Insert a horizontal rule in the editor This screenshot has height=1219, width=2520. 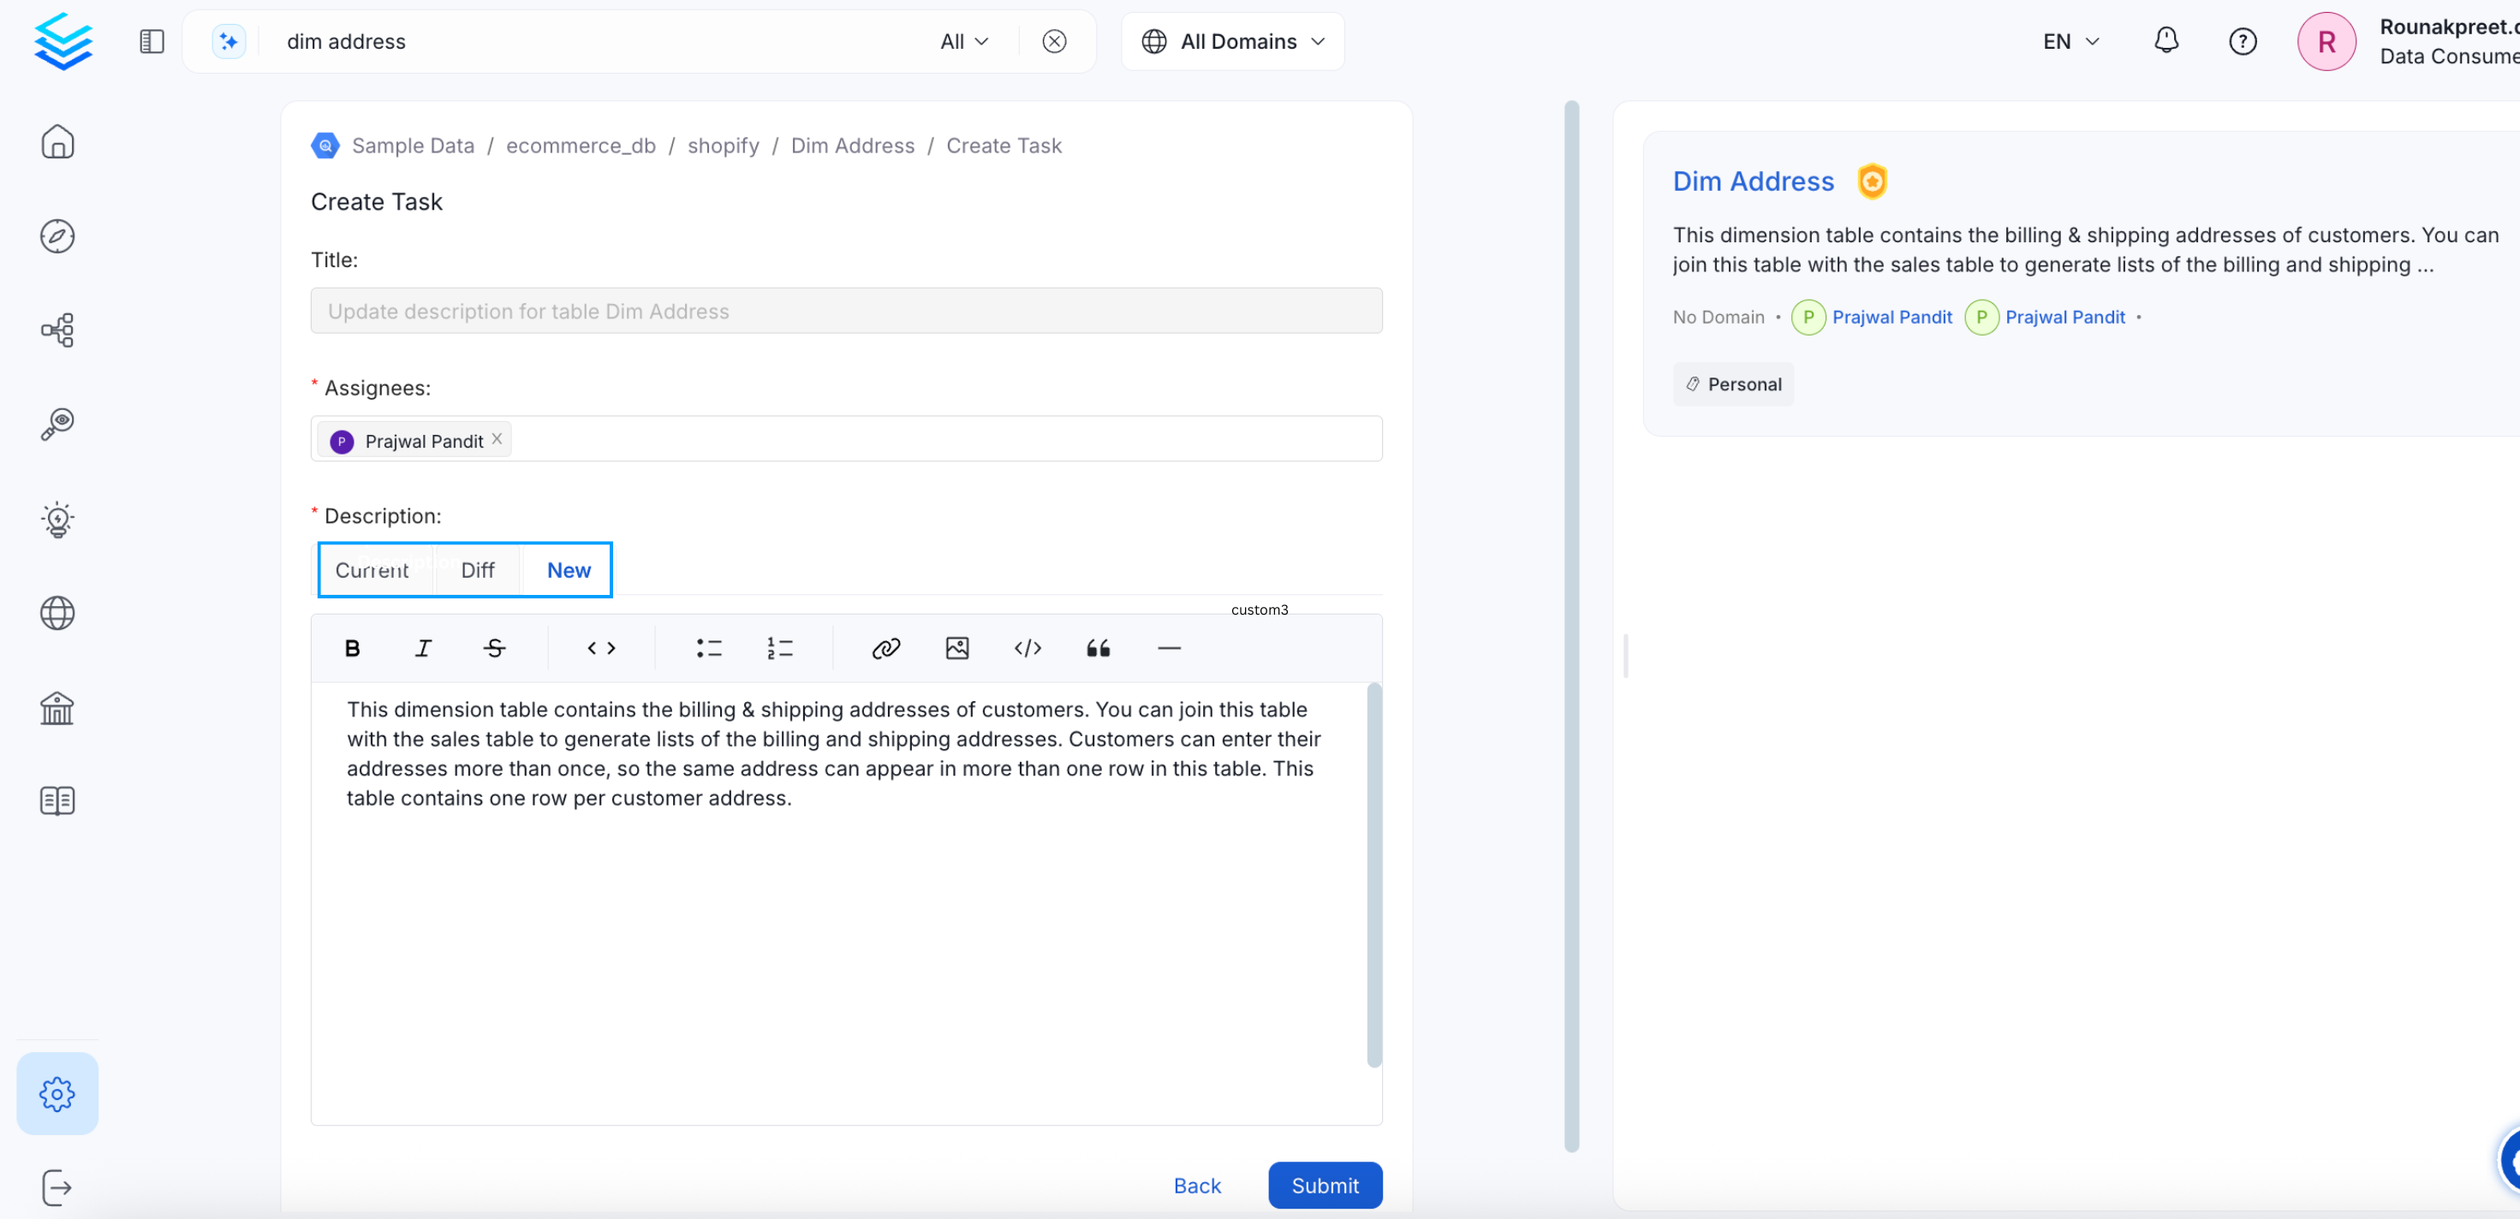click(1169, 648)
